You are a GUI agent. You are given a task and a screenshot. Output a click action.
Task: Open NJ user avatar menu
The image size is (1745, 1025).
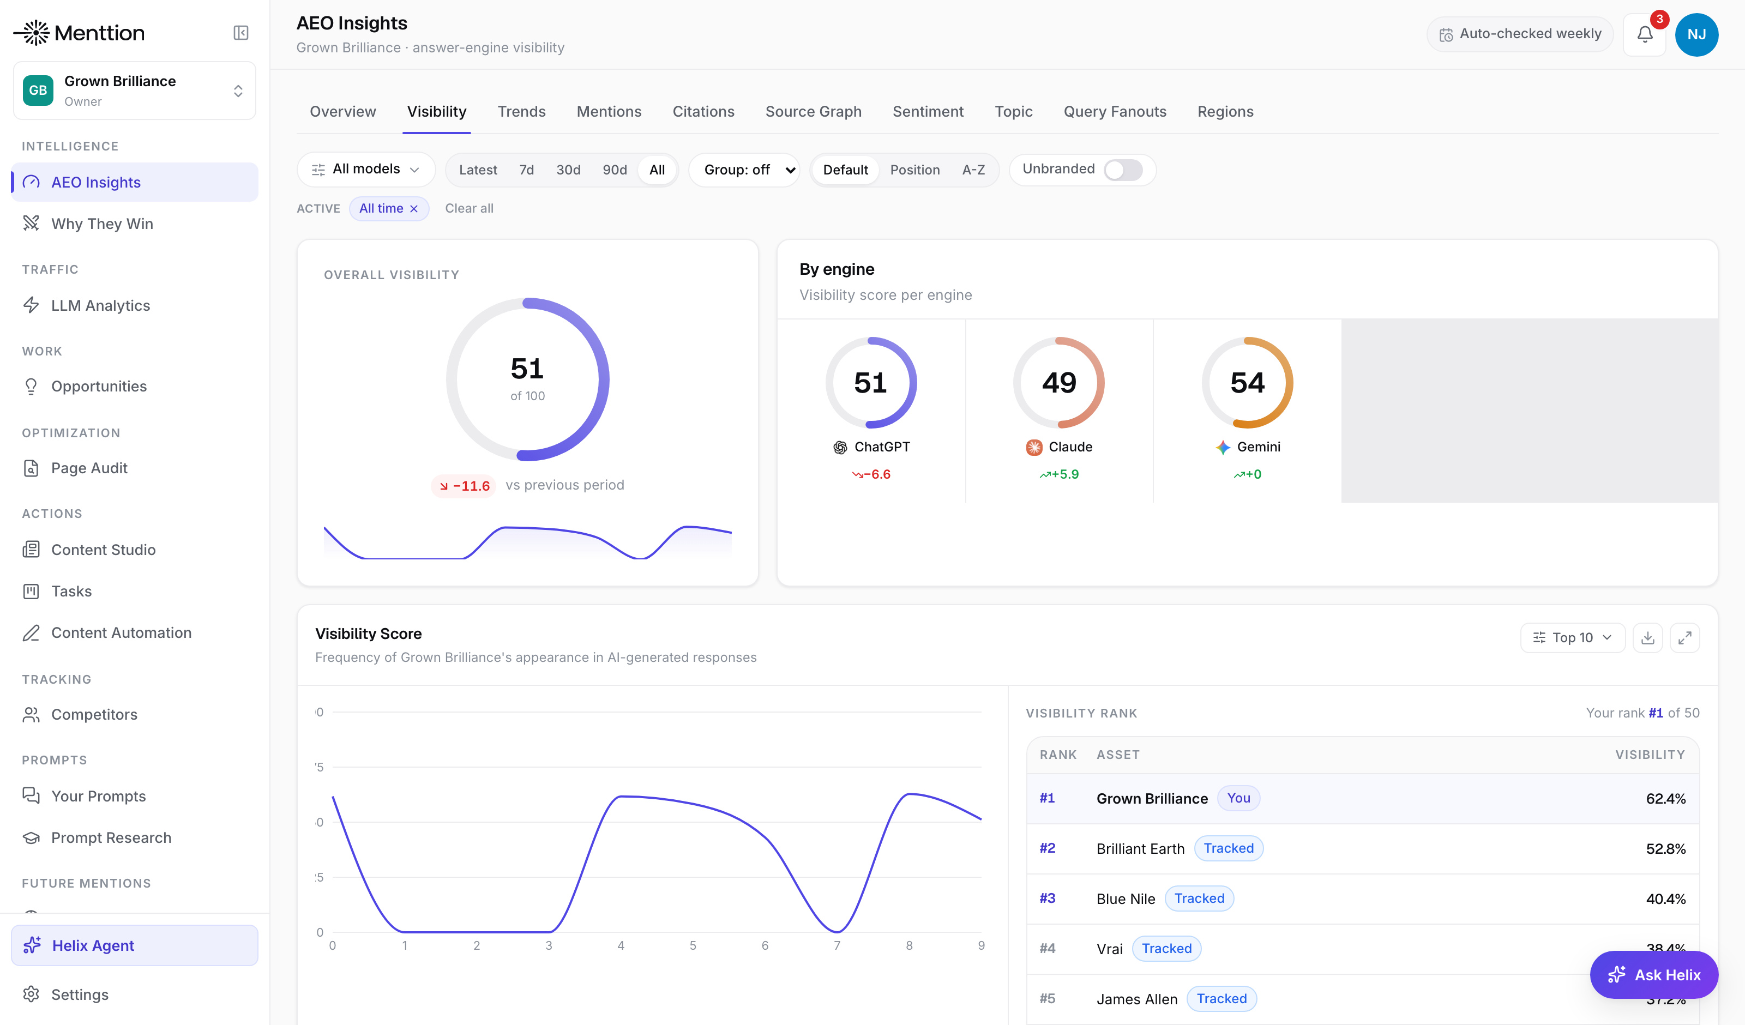[1696, 34]
